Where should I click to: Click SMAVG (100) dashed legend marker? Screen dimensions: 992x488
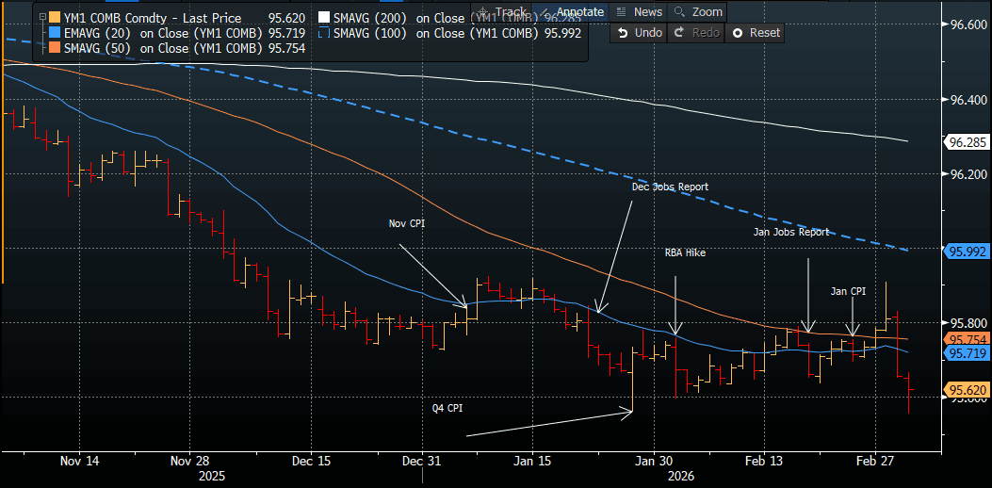point(323,33)
